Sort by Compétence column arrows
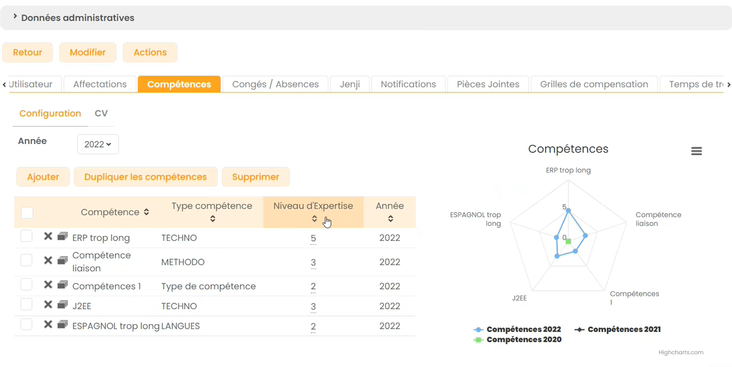732x367 pixels. pyautogui.click(x=146, y=212)
